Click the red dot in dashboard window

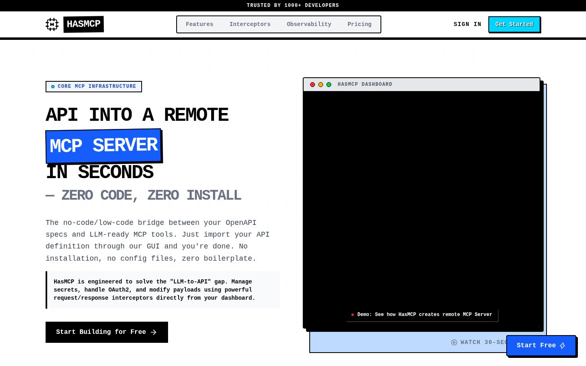(313, 85)
